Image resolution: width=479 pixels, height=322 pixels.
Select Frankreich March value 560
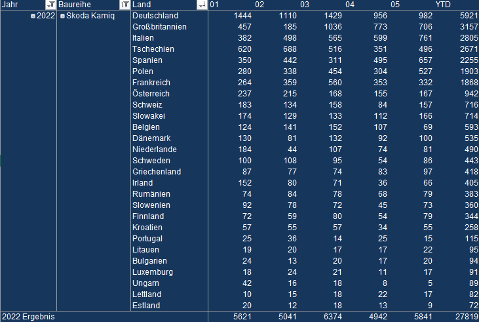point(335,83)
